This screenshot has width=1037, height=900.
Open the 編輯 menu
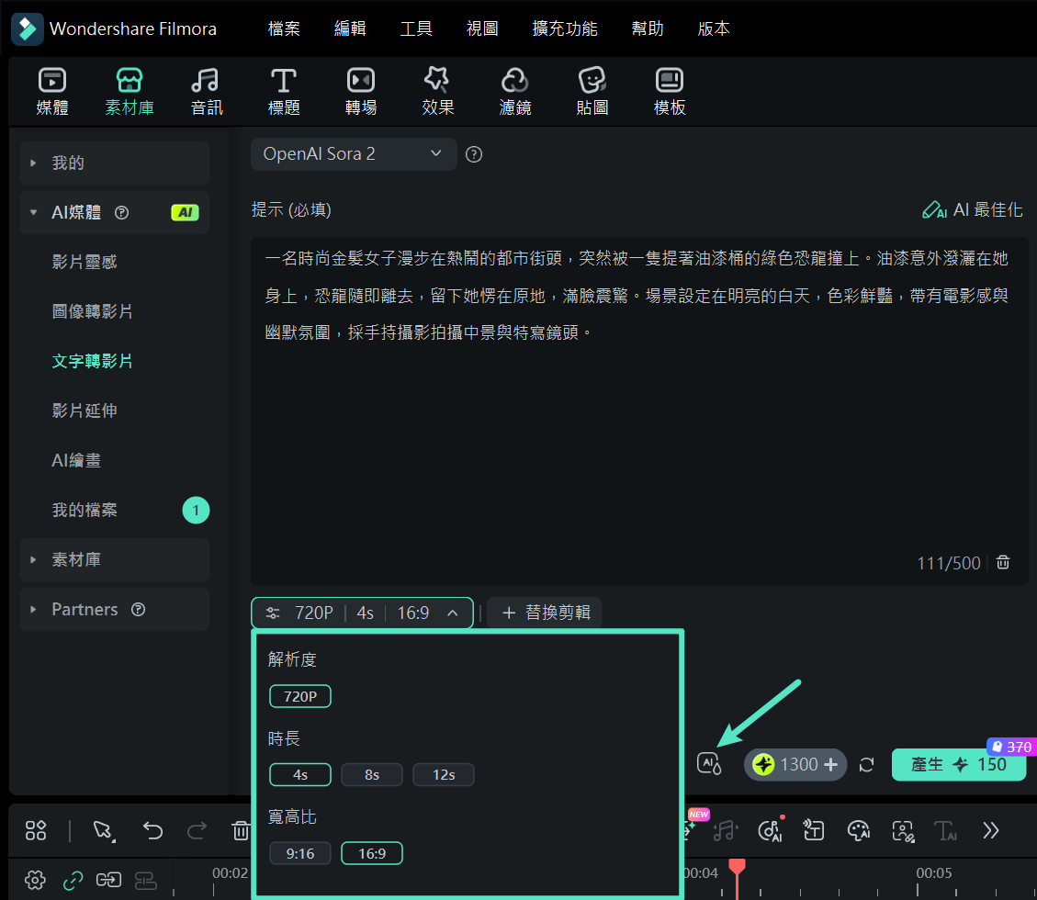(350, 28)
